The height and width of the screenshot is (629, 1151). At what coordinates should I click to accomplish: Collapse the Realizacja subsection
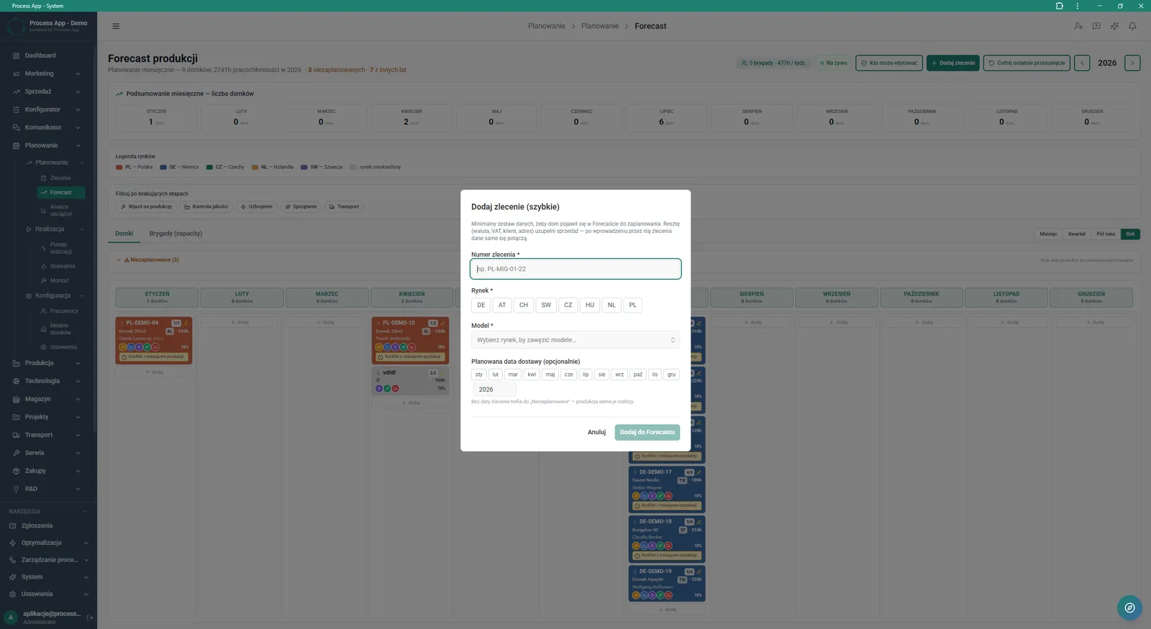coord(82,229)
